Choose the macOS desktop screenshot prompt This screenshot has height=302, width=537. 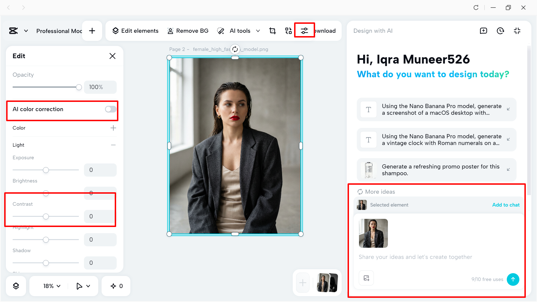(x=436, y=109)
